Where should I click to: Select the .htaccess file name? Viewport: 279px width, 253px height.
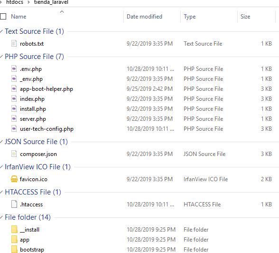coord(31,204)
